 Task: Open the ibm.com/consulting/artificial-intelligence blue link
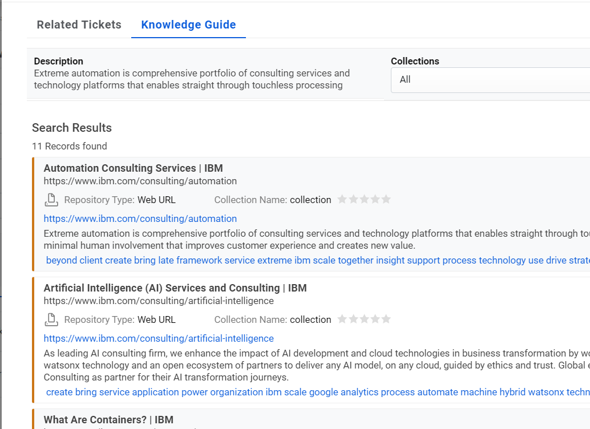(x=159, y=338)
